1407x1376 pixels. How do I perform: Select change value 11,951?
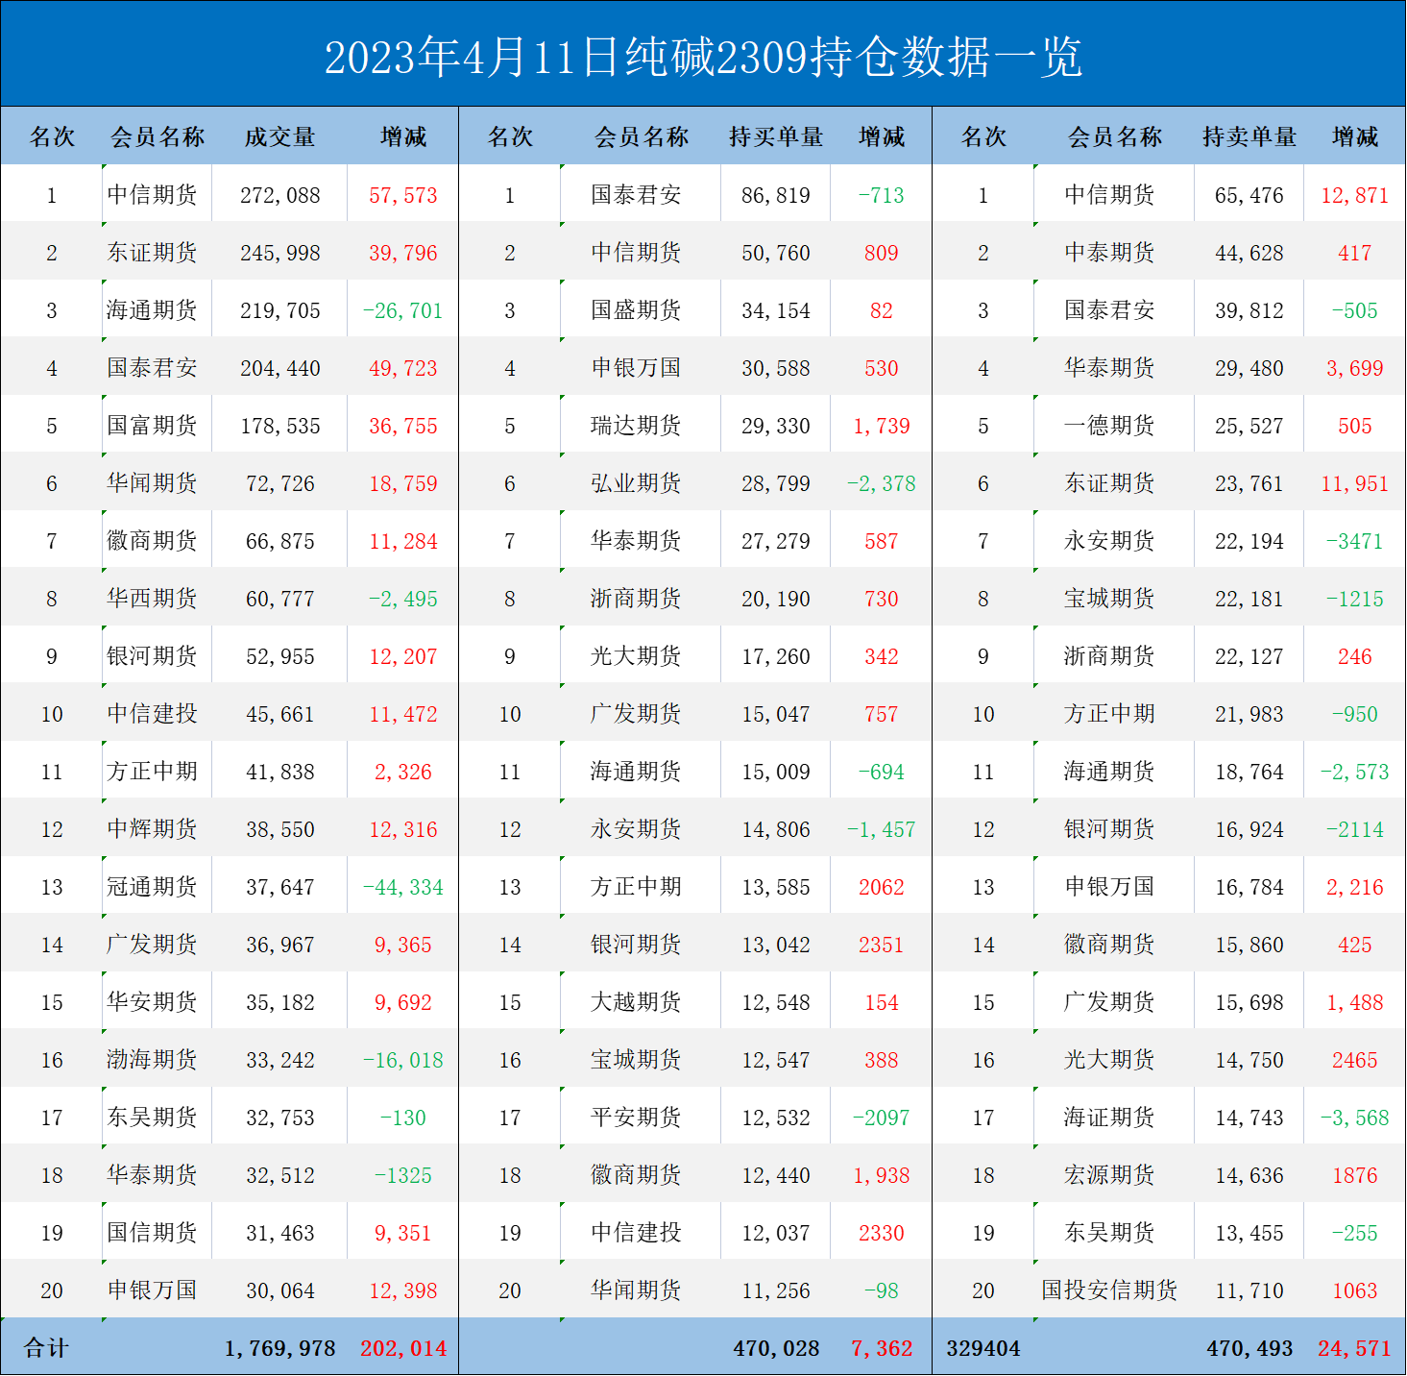click(x=1355, y=483)
